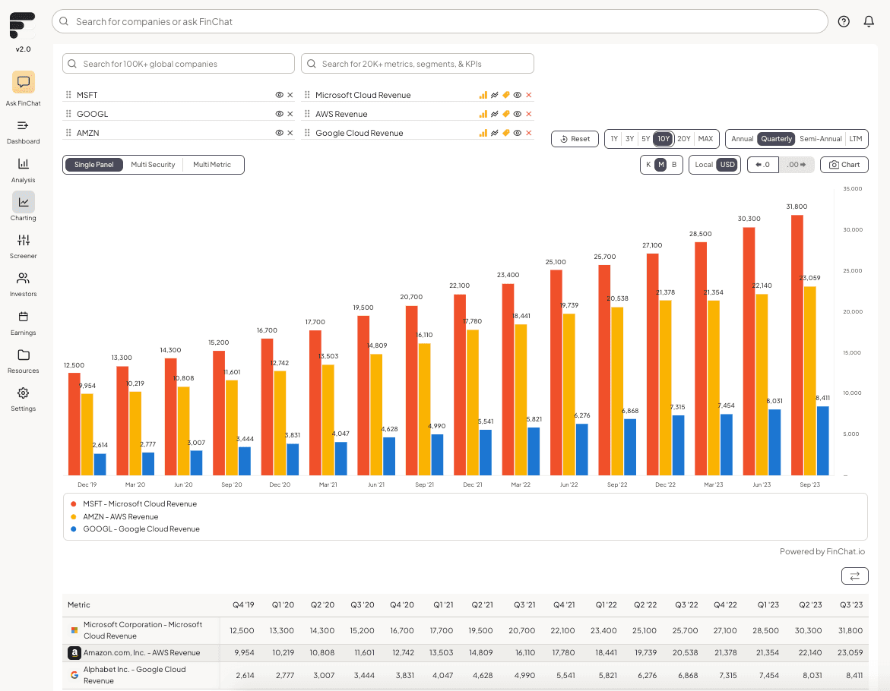This screenshot has width=890, height=691.
Task: Click the swap rows and columns icon above the table
Action: [x=855, y=576]
